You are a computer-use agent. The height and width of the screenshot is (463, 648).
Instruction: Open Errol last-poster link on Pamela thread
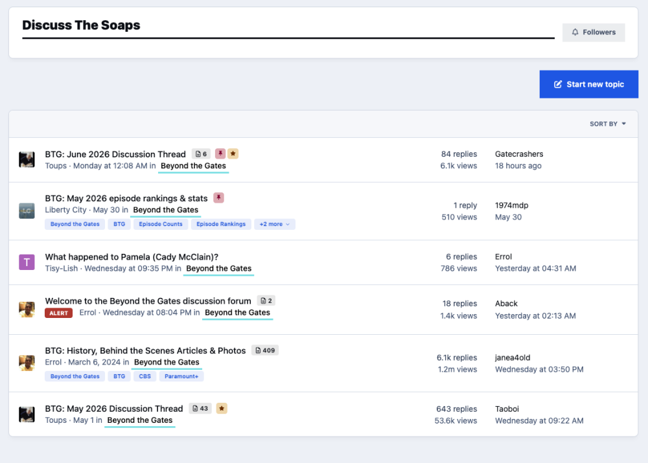(503, 256)
